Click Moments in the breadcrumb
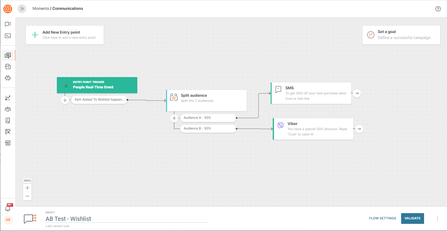Image resolution: width=447 pixels, height=231 pixels. (41, 9)
